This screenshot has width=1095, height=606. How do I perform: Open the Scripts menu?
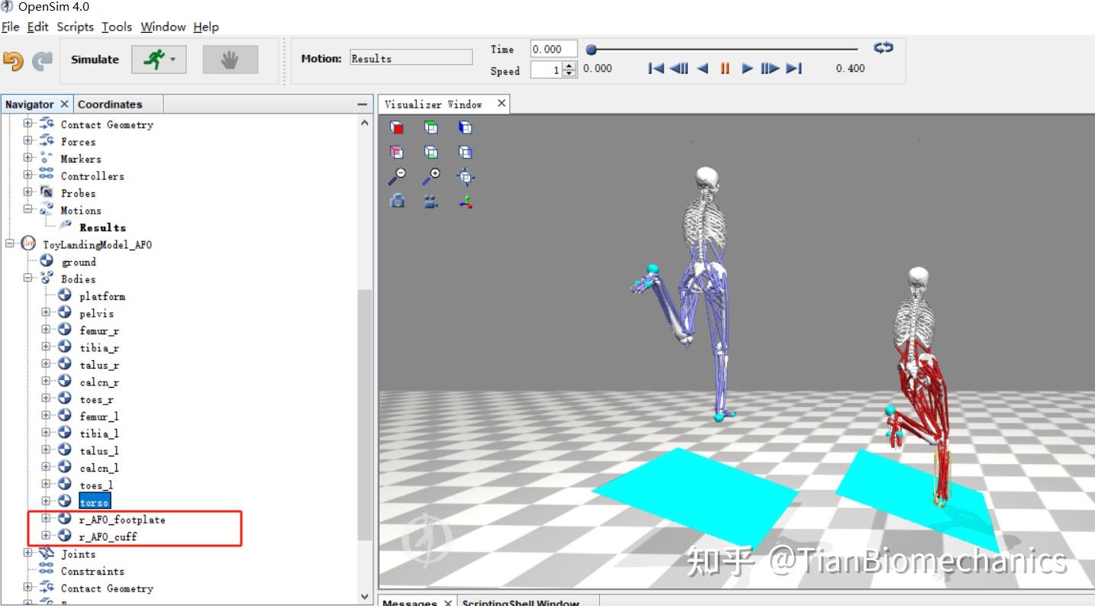click(x=75, y=27)
